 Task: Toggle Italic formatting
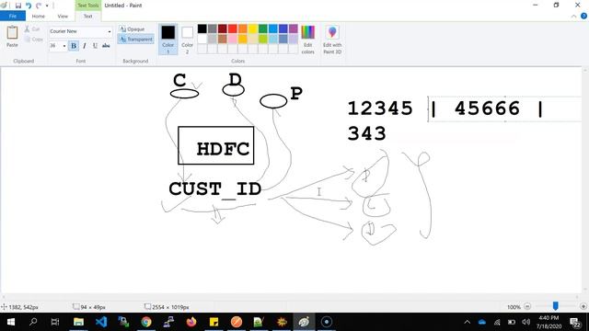[x=85, y=46]
